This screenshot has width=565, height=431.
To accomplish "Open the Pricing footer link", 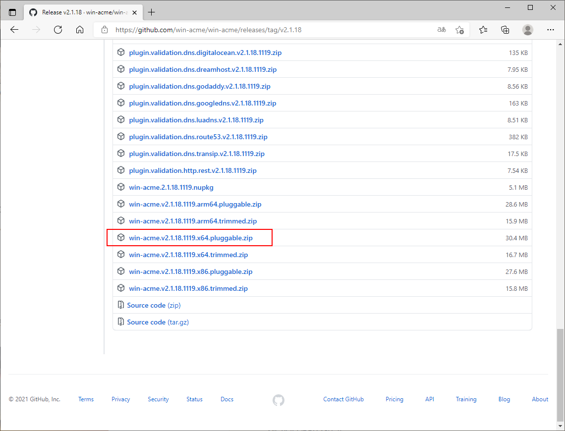I will (395, 399).
